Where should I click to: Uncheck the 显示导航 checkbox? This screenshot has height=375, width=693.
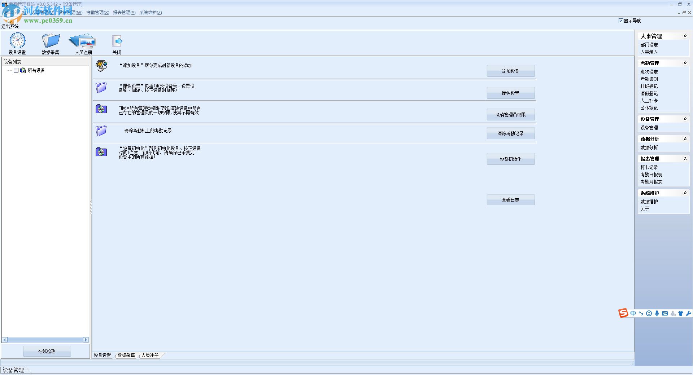(x=621, y=21)
